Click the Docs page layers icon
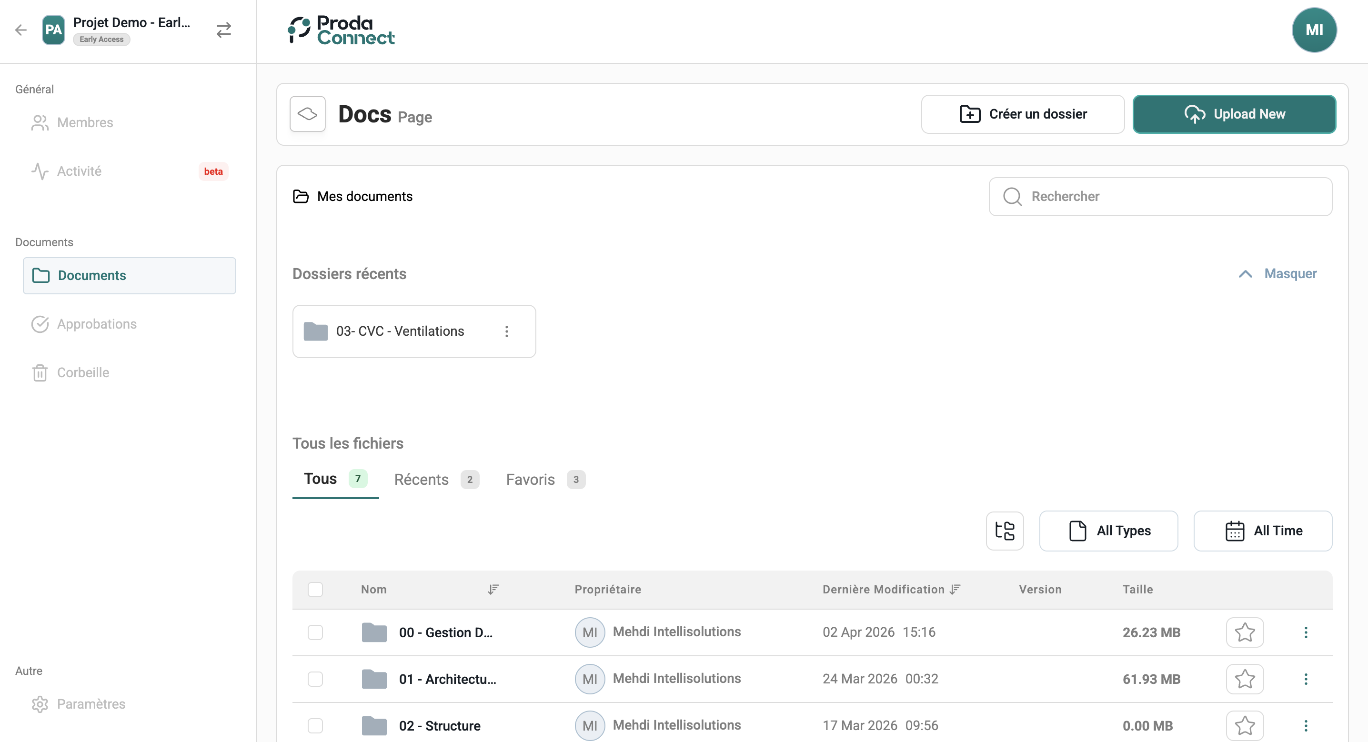1368x742 pixels. coord(308,114)
